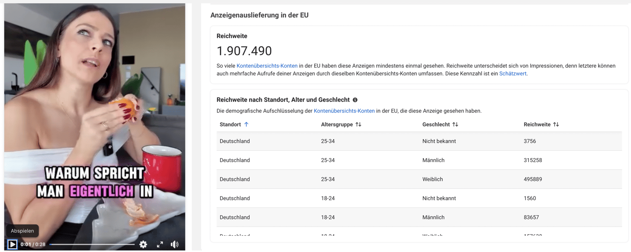Enter fullscreen mode for the video
This screenshot has height=252, width=631.
click(x=160, y=245)
